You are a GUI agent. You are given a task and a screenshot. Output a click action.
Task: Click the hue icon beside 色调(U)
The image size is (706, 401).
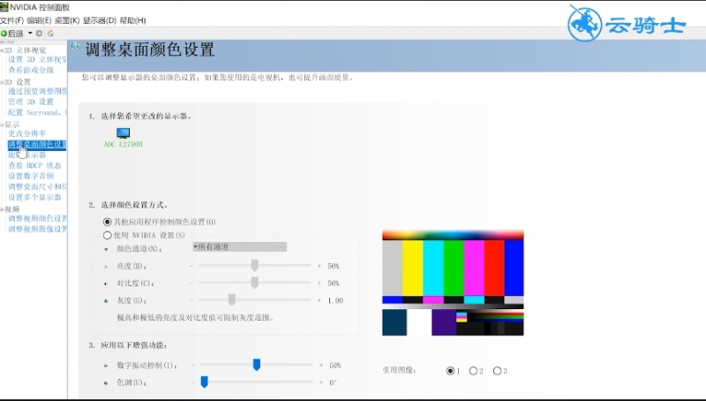[x=106, y=382]
